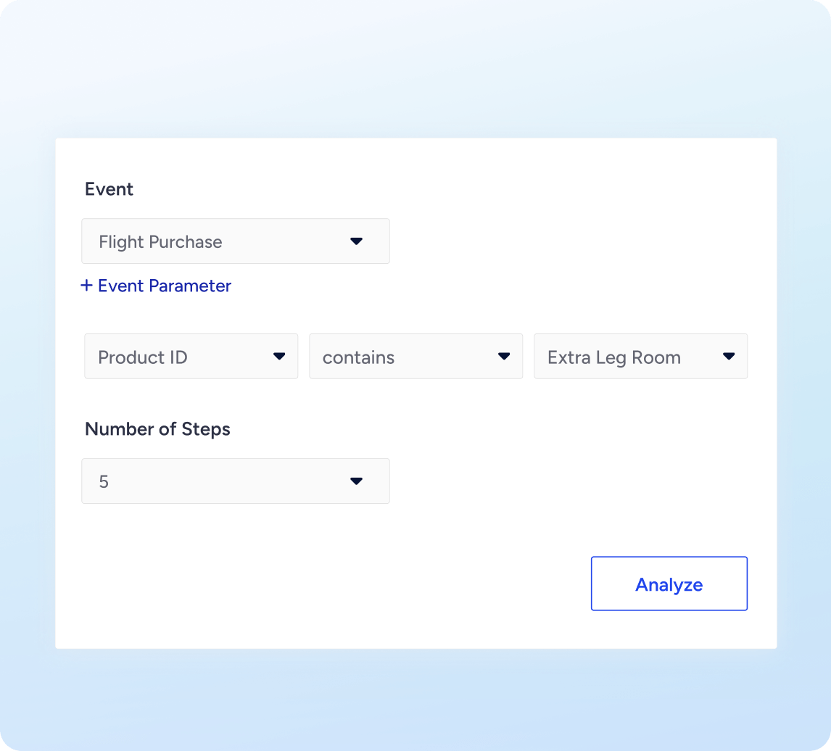Click the 'Flight Purchase' text value
The image size is (831, 751).
point(160,242)
